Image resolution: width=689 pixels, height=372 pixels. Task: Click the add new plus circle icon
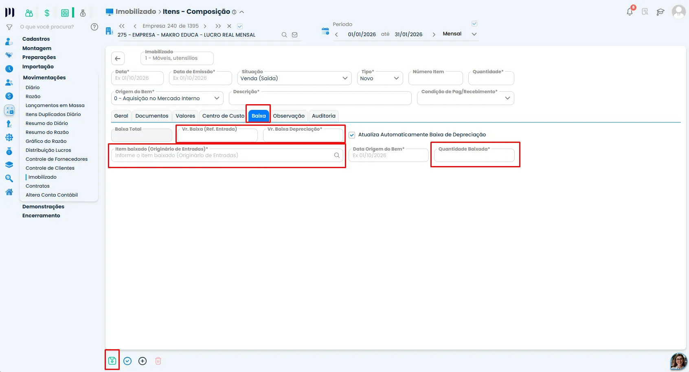pyautogui.click(x=143, y=361)
